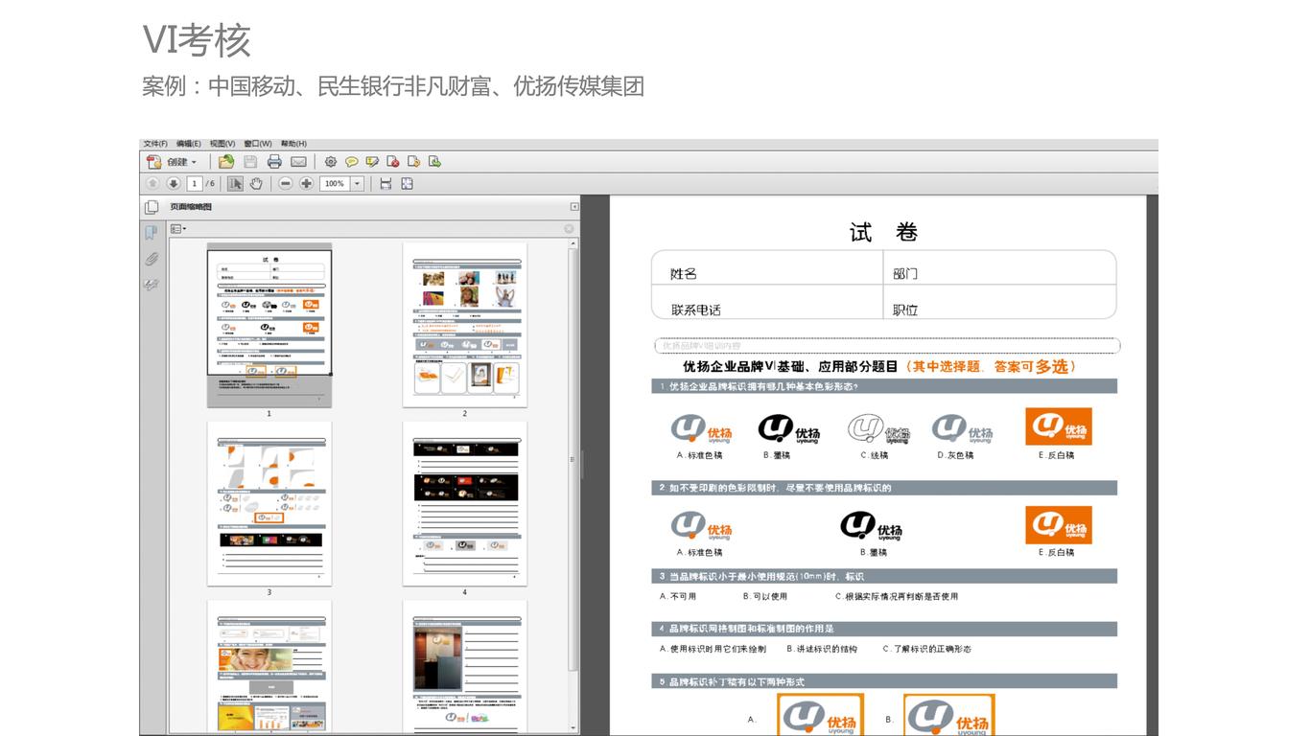Click the zoom in plus button
Screen dimensions: 1310x736
click(x=307, y=183)
